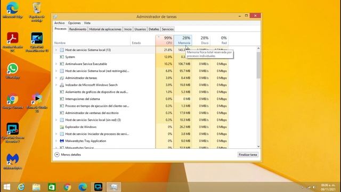341x192 pixels.
Task: Switch to the Inicio tab
Action: tap(128, 29)
